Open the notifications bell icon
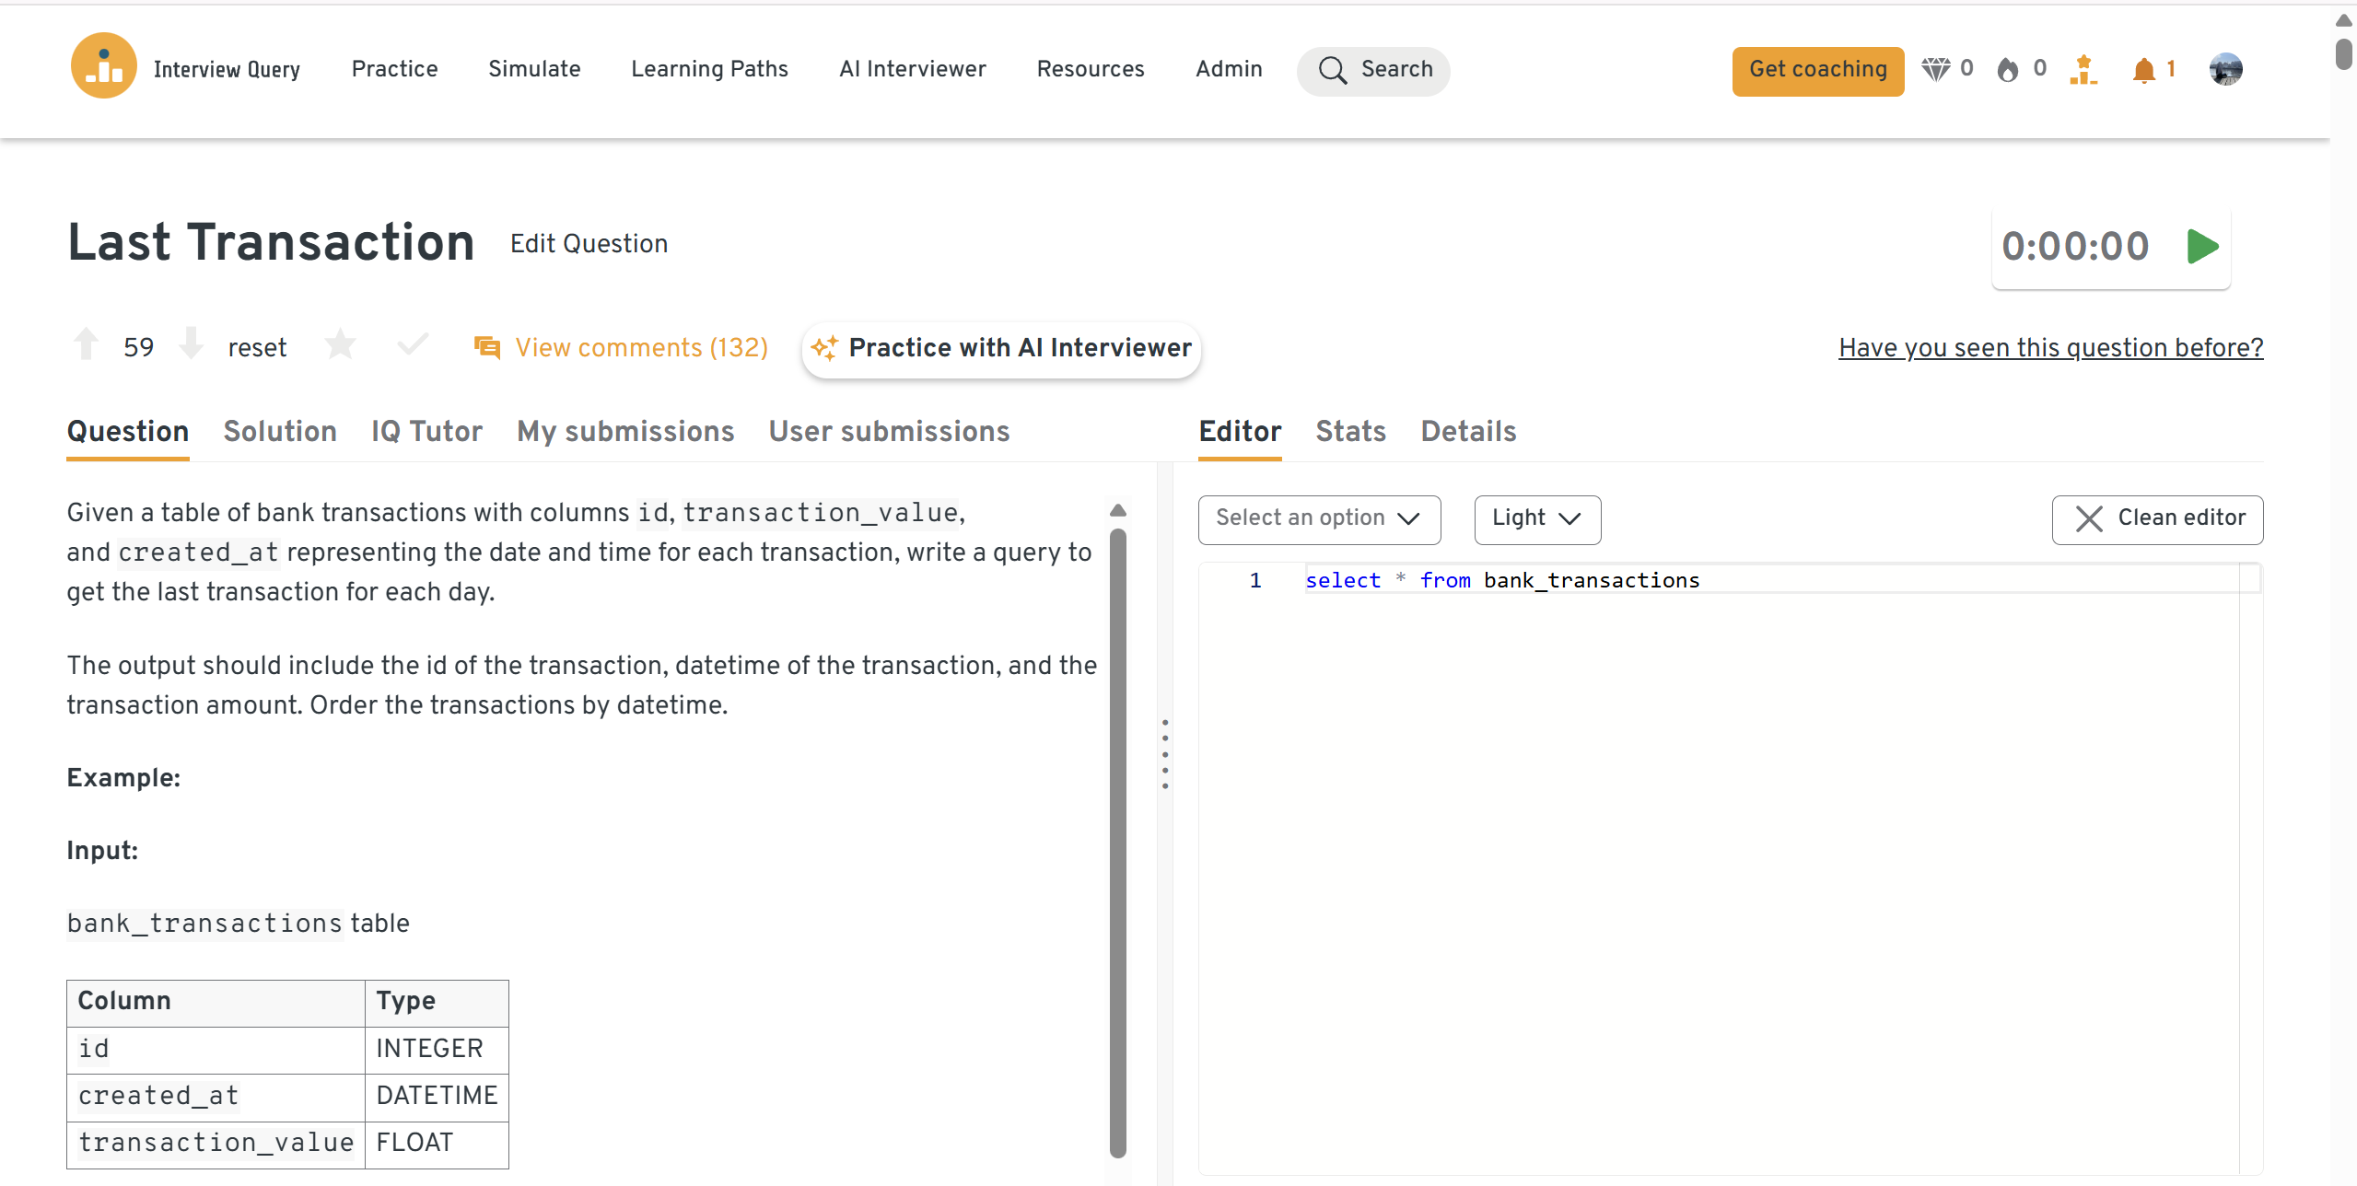The width and height of the screenshot is (2357, 1186). coord(2143,70)
